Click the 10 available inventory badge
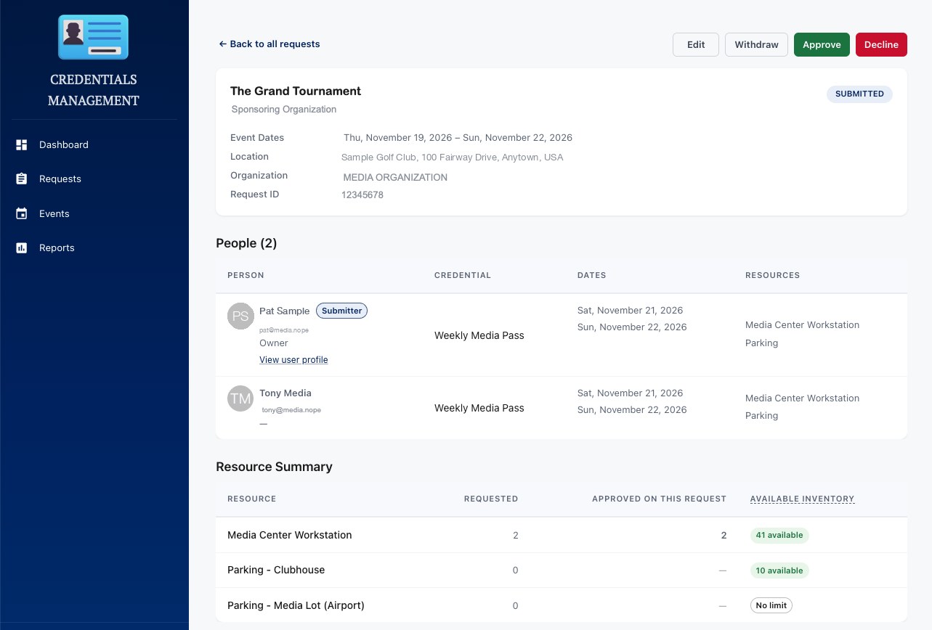 [779, 570]
